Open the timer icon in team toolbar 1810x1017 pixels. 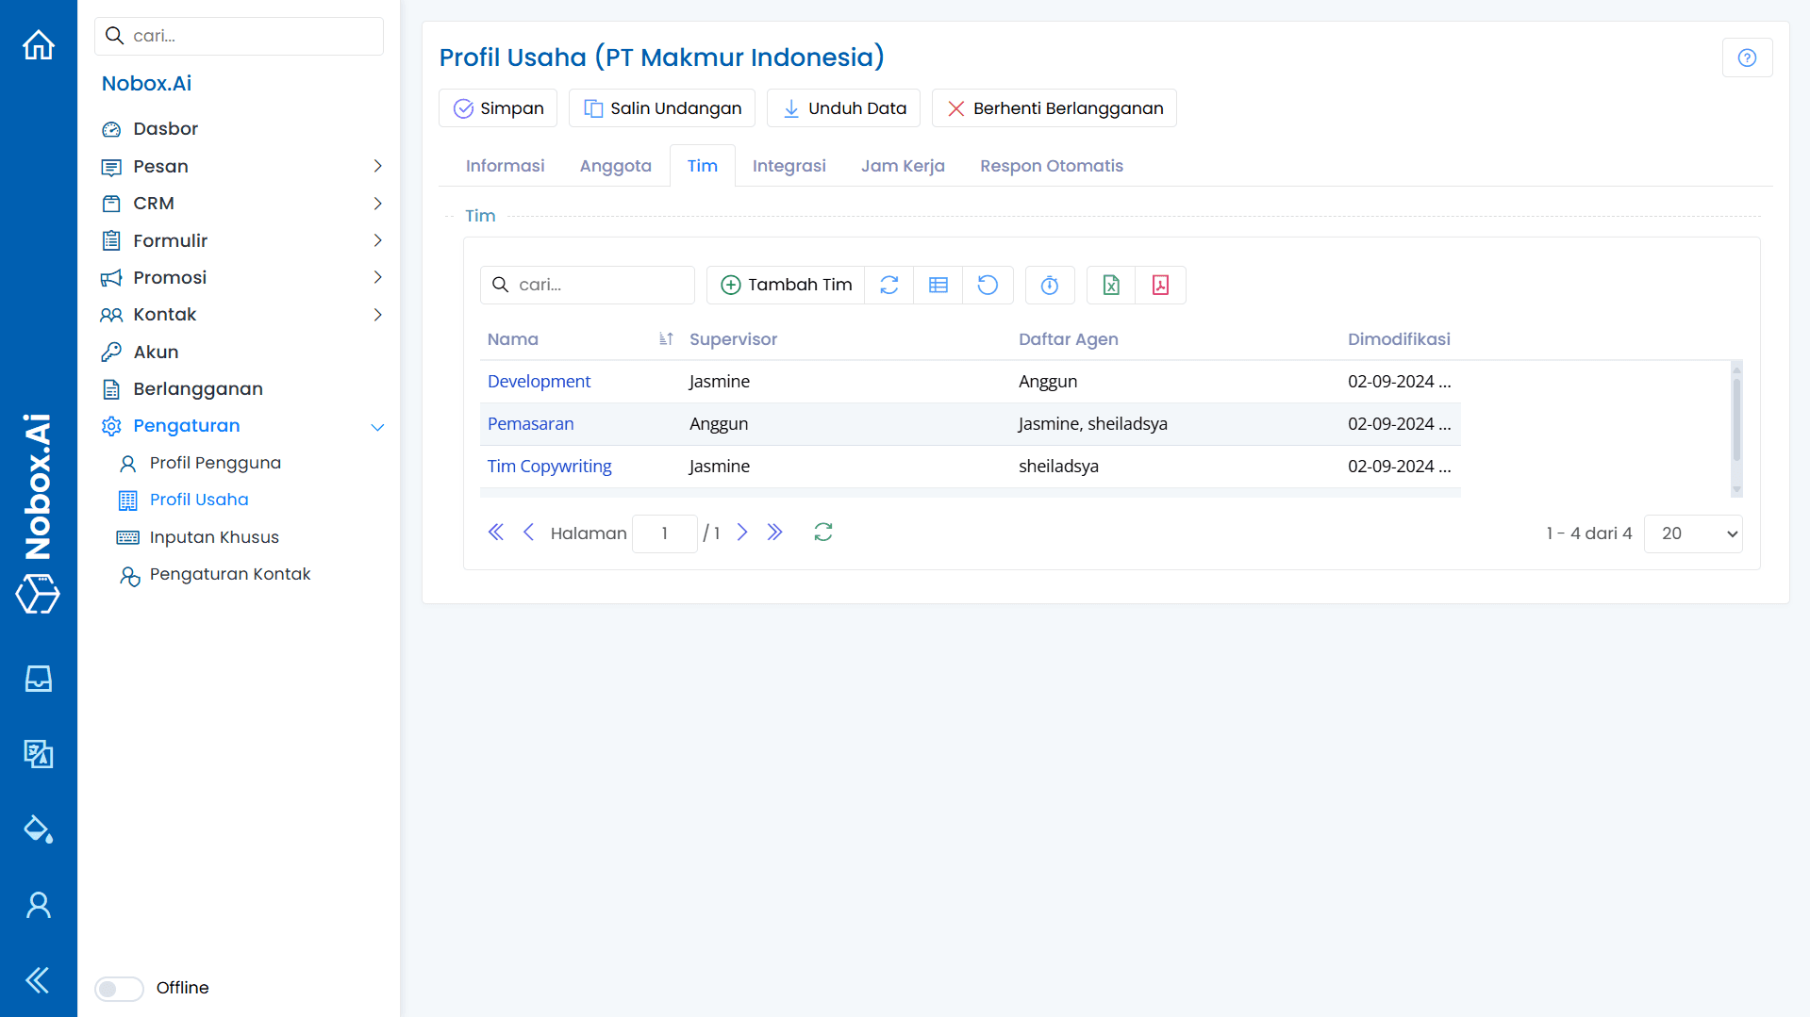(x=1049, y=285)
